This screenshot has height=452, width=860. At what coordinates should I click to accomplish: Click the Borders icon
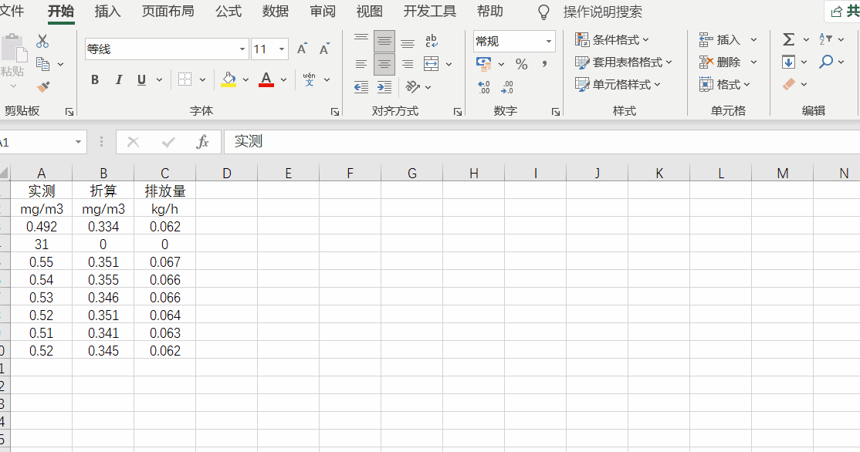pyautogui.click(x=185, y=79)
